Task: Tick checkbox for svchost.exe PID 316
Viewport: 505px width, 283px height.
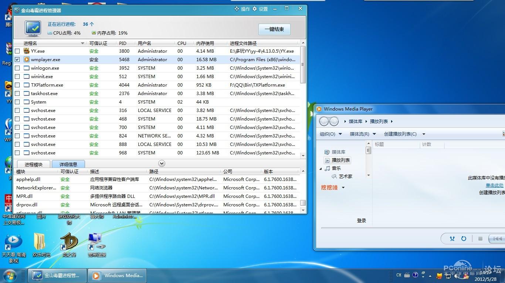Action: [17, 111]
